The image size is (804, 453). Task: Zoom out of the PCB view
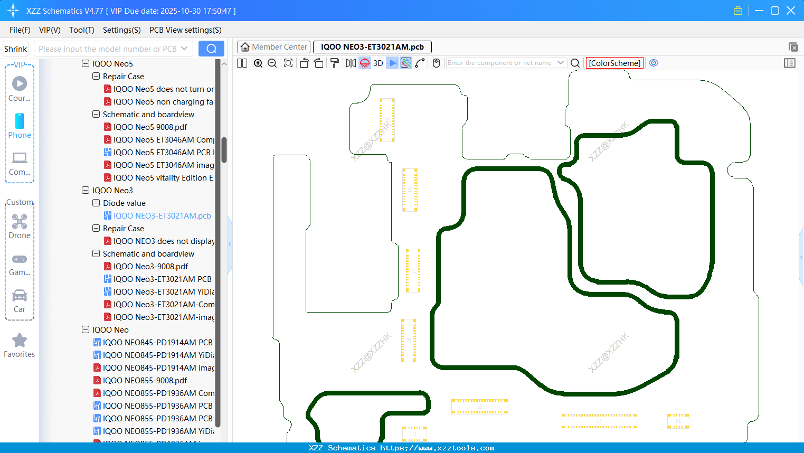coord(272,63)
